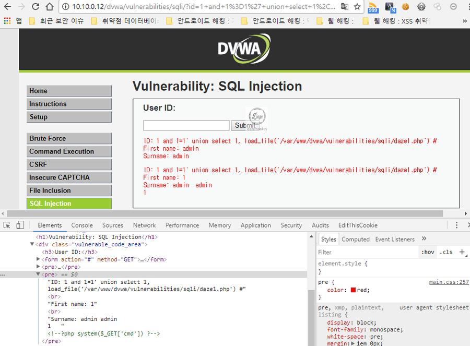
Task: Switch to the Performance tab
Action: pyautogui.click(x=182, y=225)
